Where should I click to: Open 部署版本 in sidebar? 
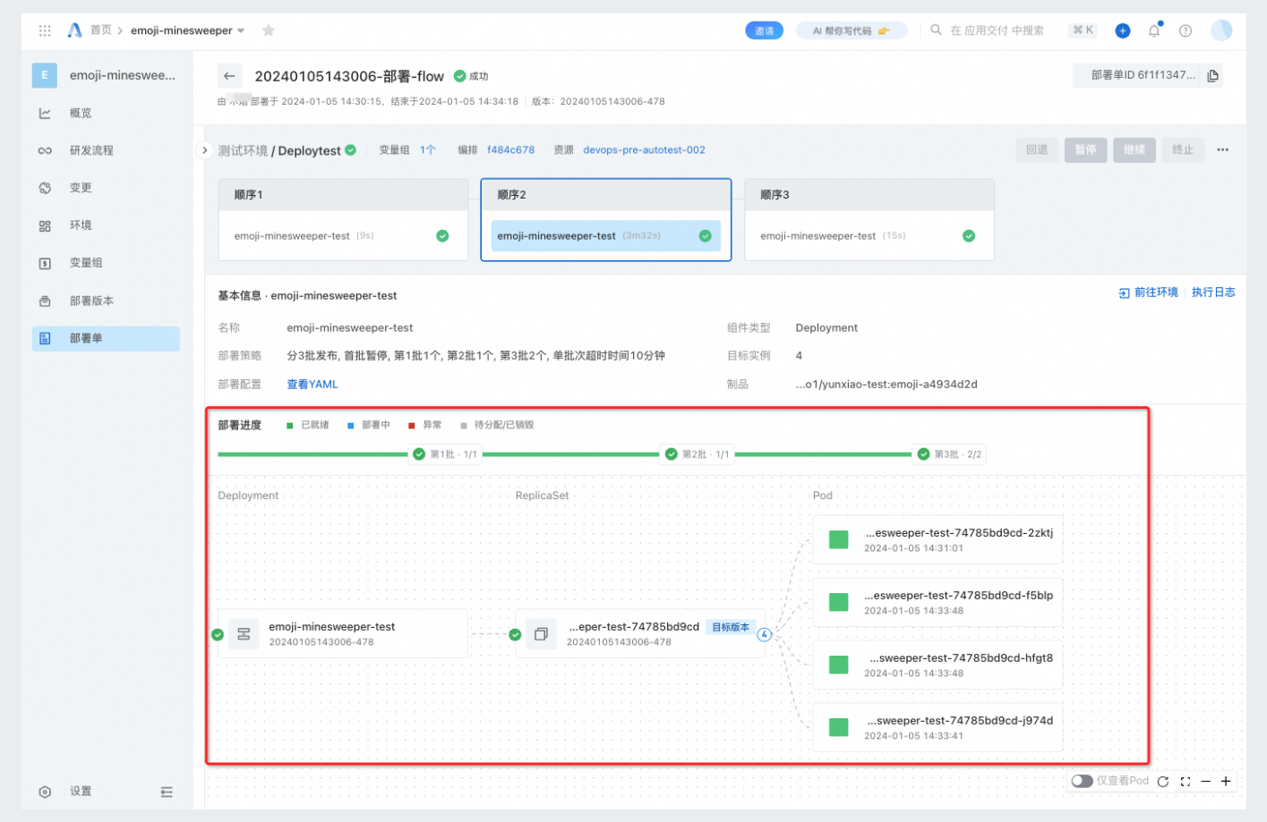click(106, 301)
